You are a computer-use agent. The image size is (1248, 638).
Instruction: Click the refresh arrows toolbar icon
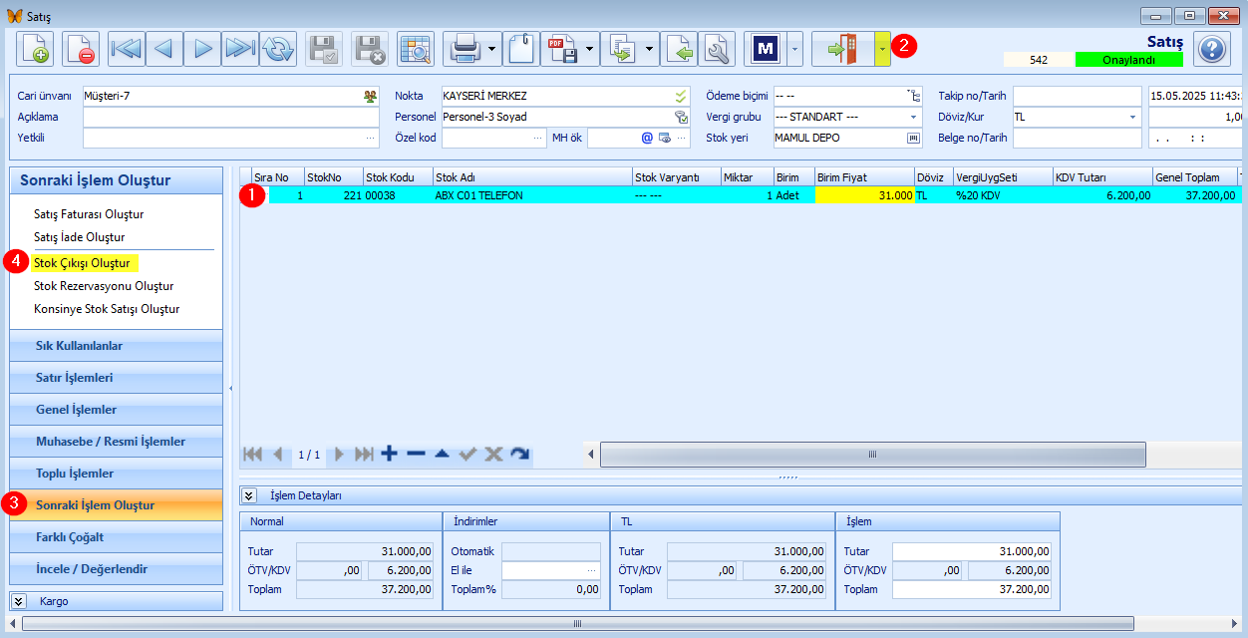[x=278, y=48]
